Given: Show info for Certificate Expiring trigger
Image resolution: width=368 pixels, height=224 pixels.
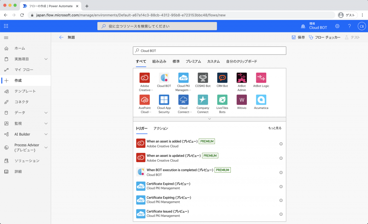Looking at the screenshot, I should (x=281, y=201).
